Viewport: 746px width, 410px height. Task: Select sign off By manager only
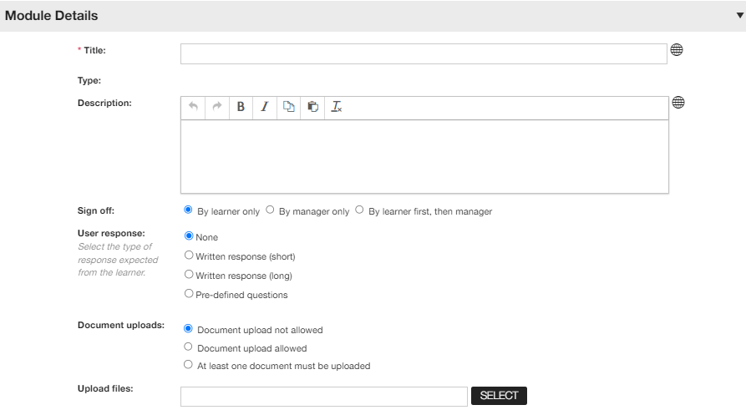(270, 210)
